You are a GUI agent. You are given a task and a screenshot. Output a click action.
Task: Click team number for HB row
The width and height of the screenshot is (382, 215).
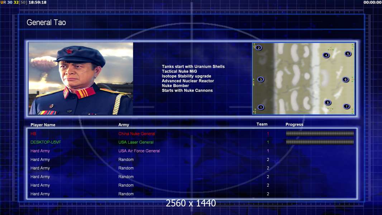[x=268, y=134]
